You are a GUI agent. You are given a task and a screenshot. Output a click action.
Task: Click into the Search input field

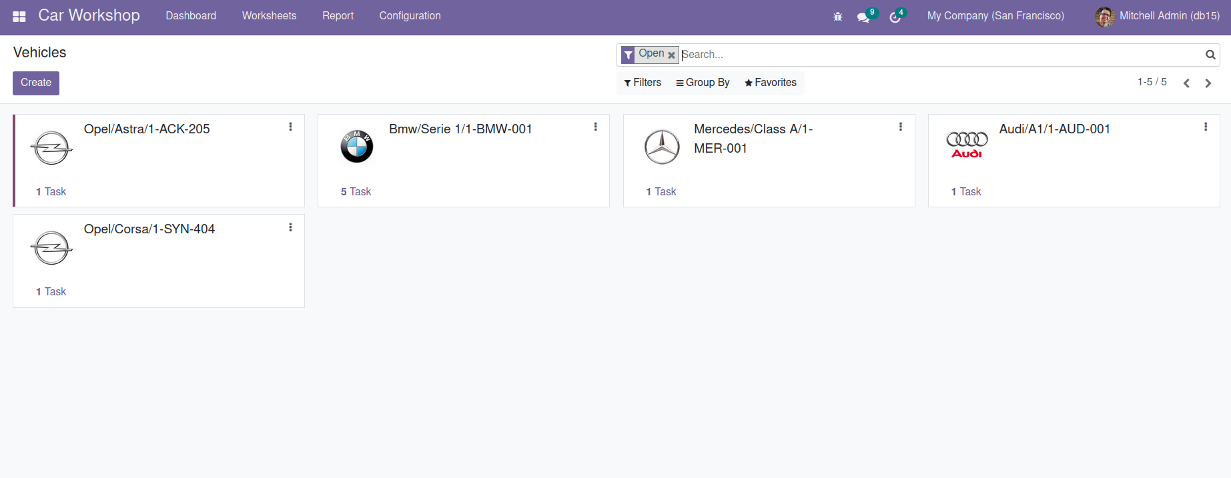tap(941, 55)
